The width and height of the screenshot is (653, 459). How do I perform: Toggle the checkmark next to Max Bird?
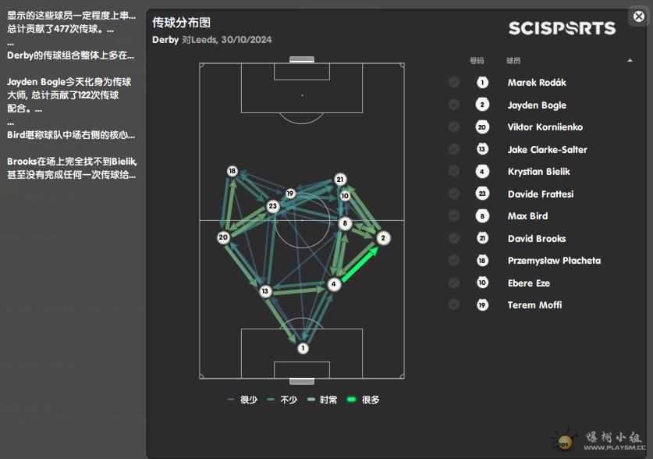[454, 216]
